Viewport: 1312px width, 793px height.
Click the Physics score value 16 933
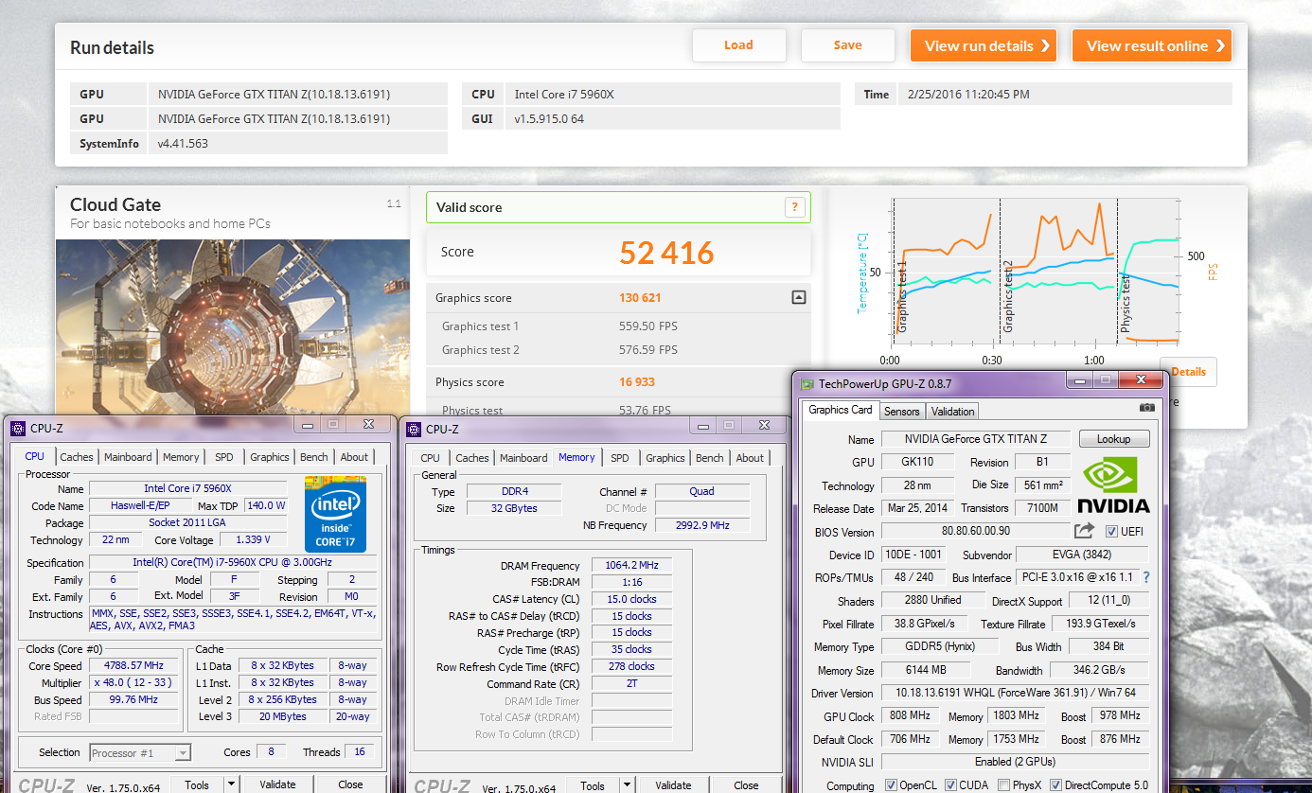click(x=637, y=382)
